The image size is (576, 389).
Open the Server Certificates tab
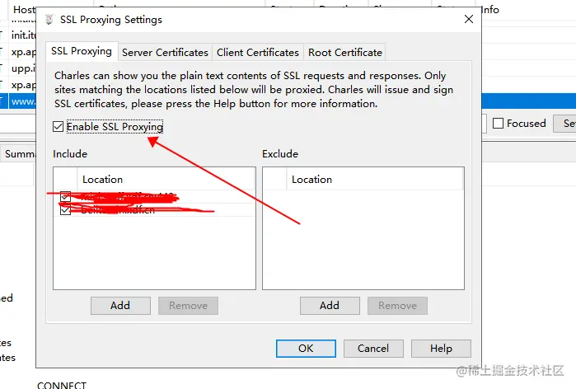[x=165, y=53]
